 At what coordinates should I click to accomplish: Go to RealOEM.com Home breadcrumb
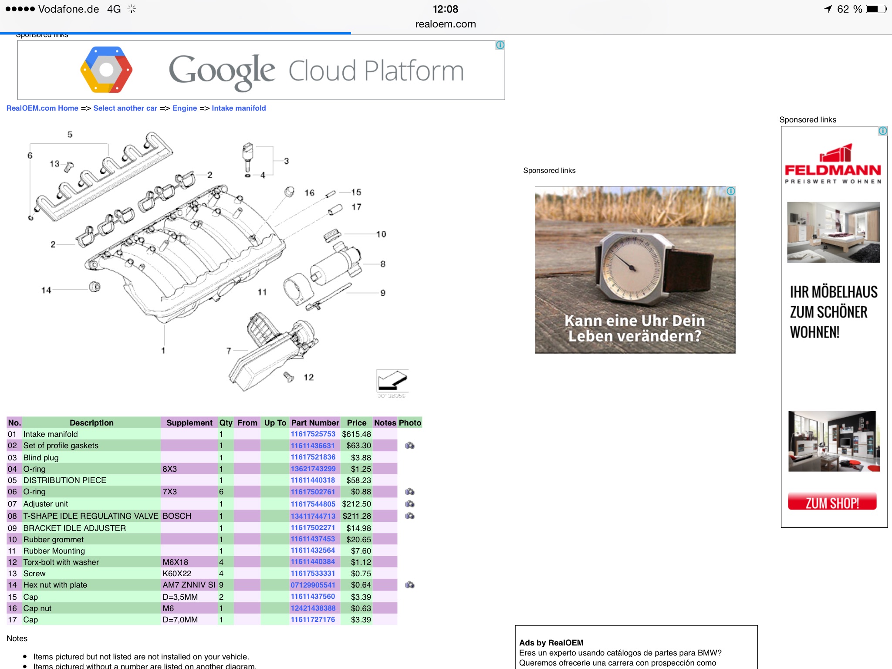coord(42,108)
